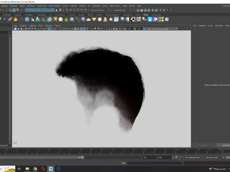
Task: Click the purple square shelf icon
Action: pyautogui.click(x=156, y=20)
